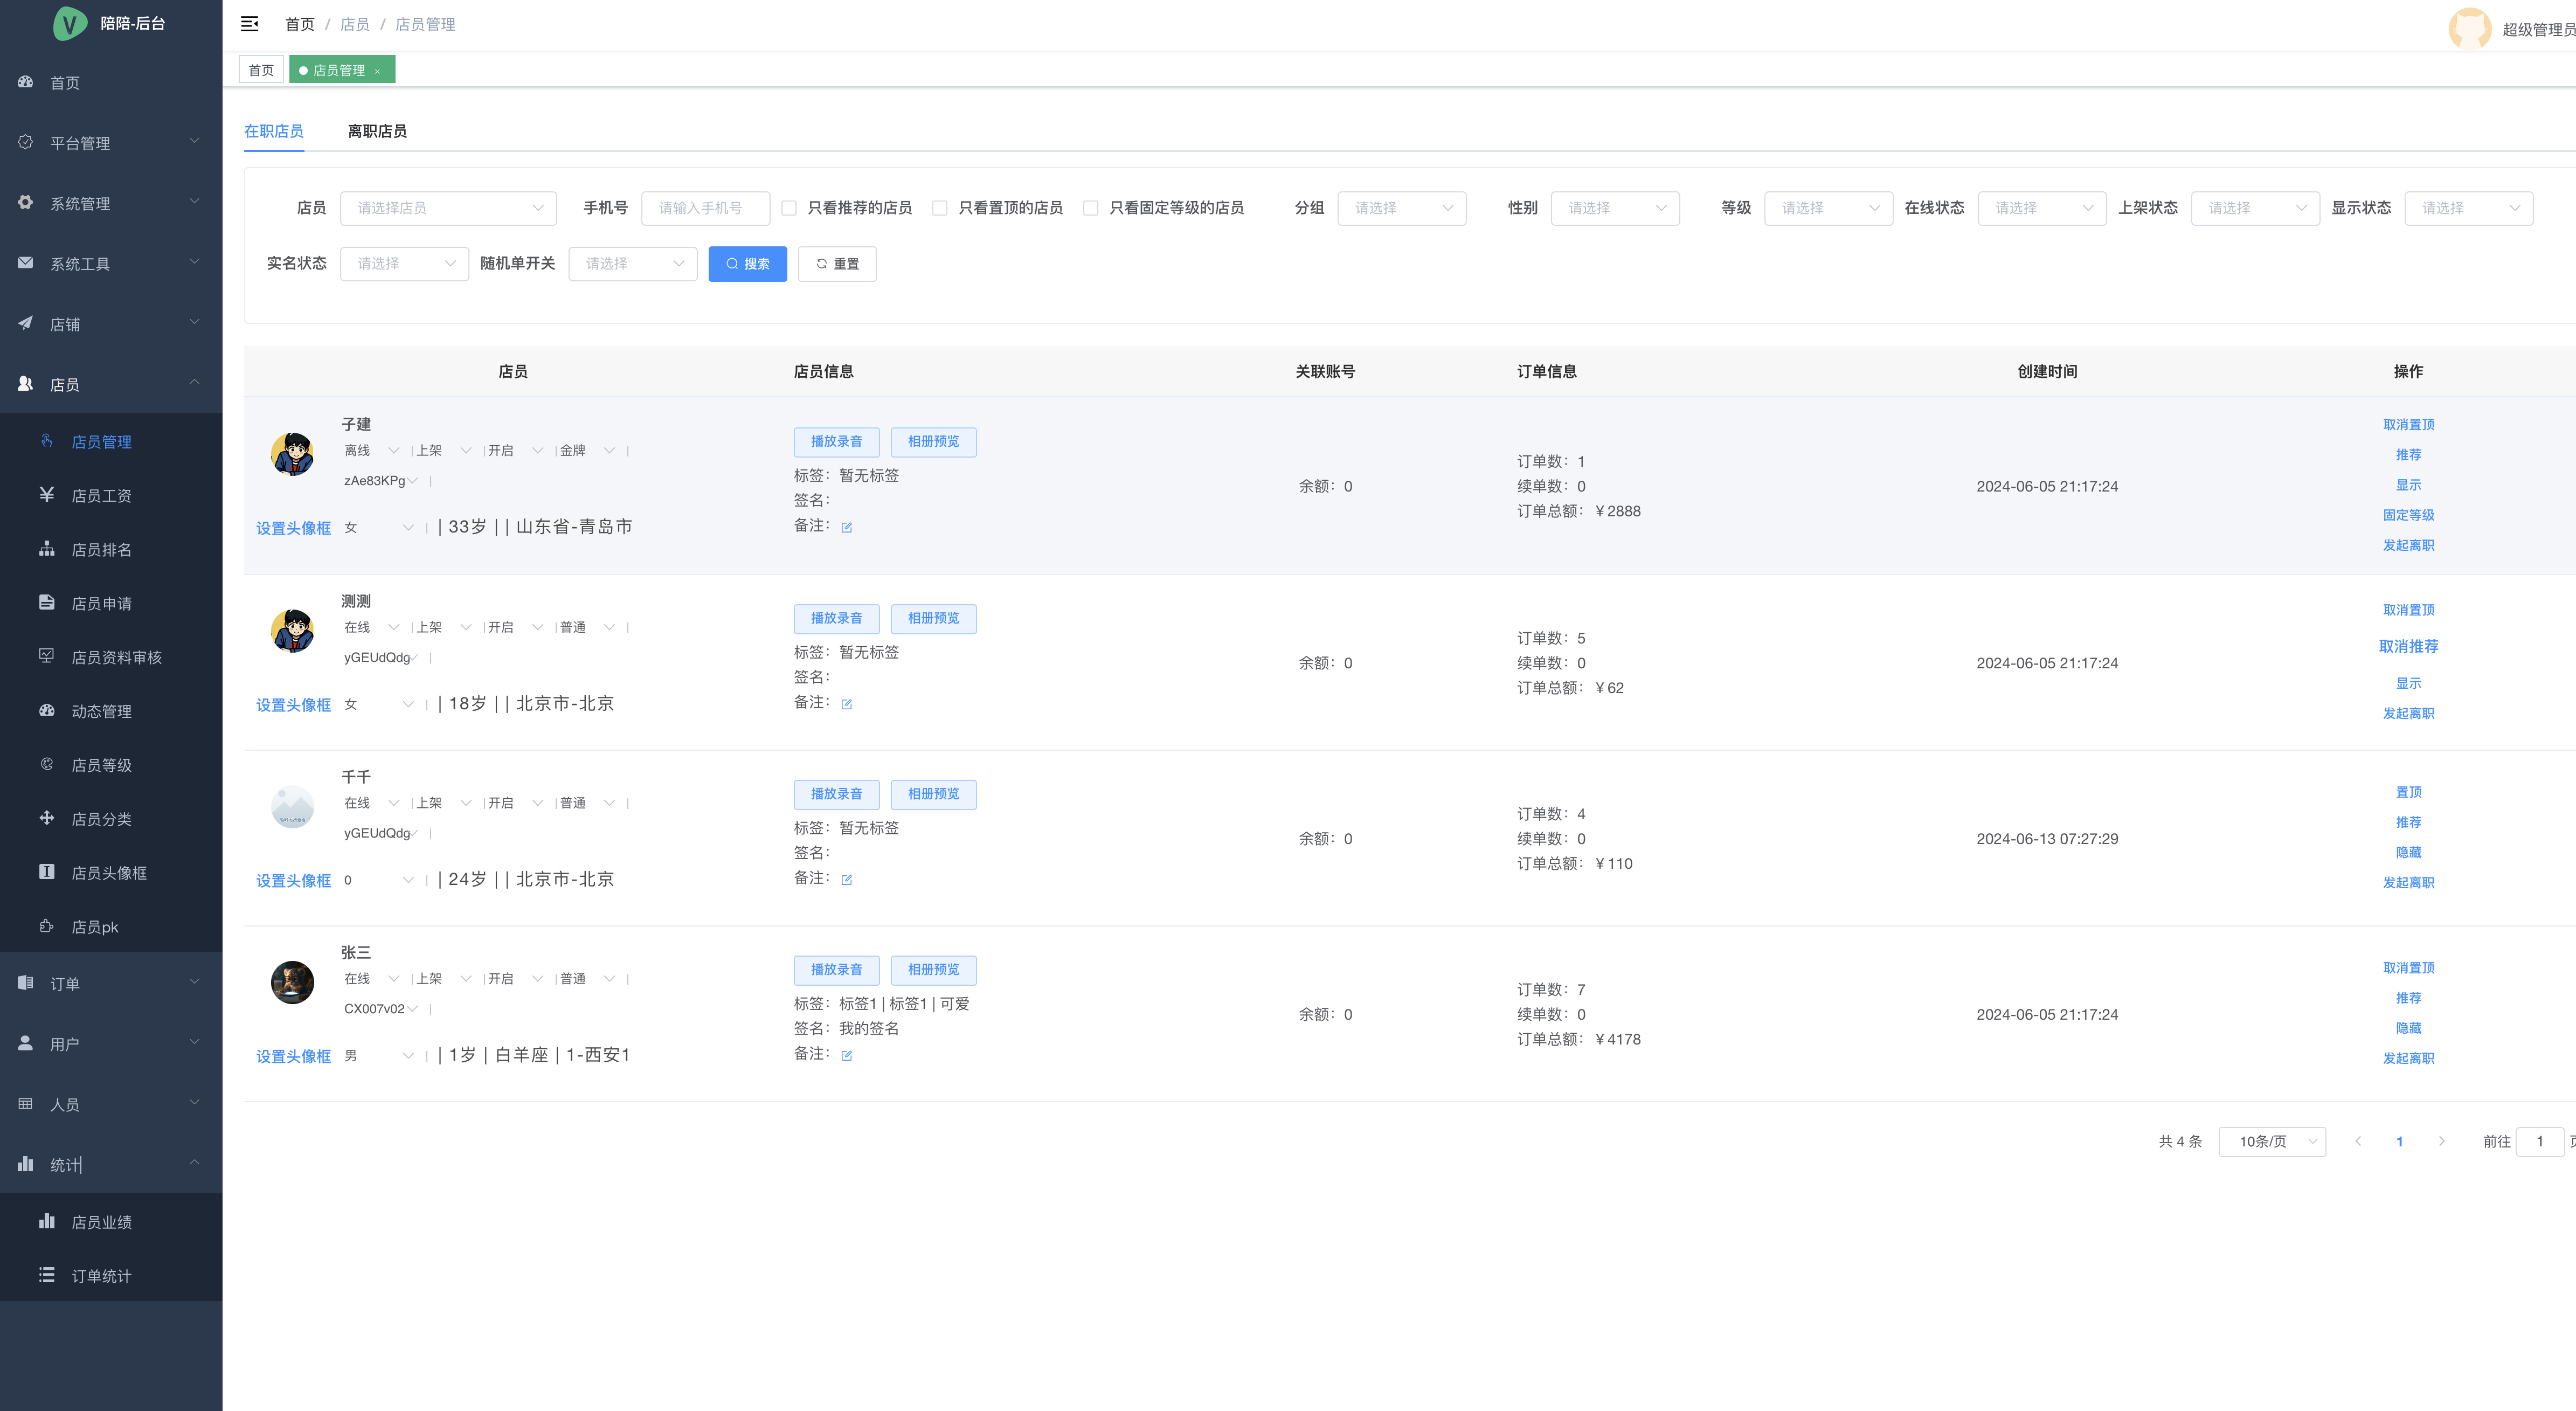
Task: Click the blue 搜索 button
Action: pos(747,264)
